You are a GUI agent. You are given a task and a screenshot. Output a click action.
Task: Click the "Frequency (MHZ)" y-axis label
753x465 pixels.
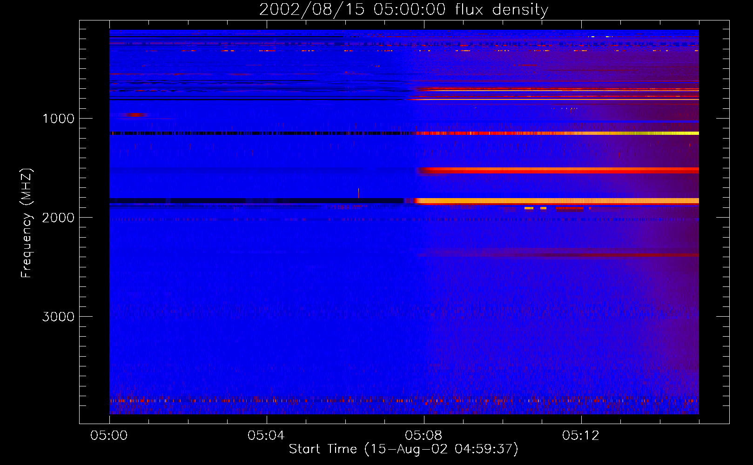click(x=27, y=223)
